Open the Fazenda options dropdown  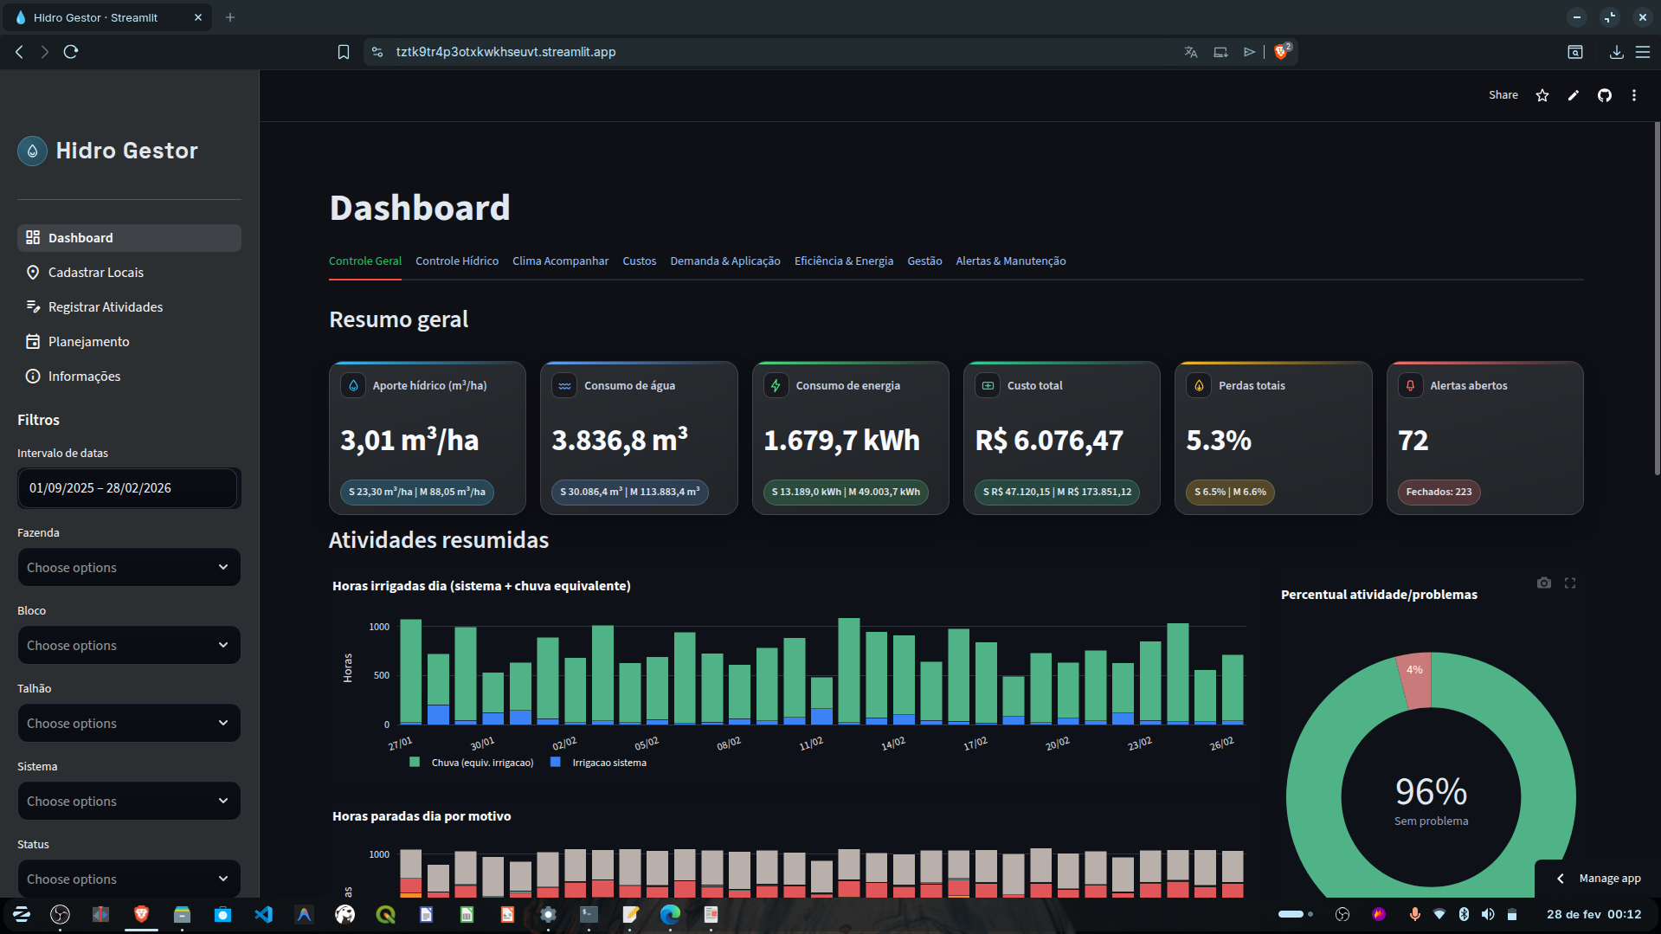(x=128, y=567)
